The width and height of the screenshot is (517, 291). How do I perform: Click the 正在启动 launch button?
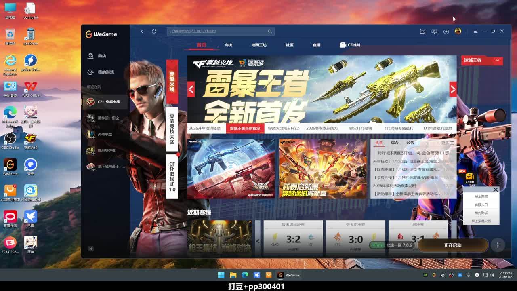[x=452, y=245]
